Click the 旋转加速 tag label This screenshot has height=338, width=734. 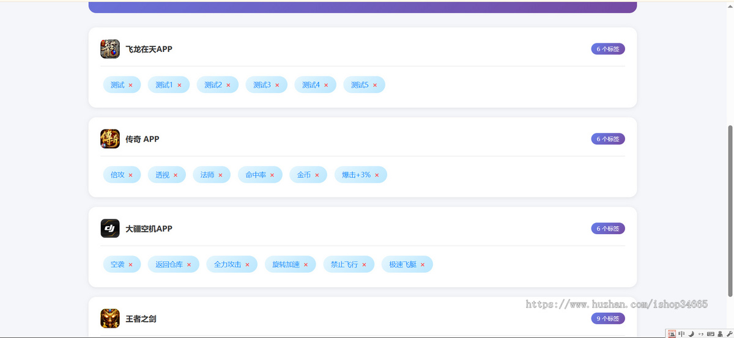click(x=286, y=265)
